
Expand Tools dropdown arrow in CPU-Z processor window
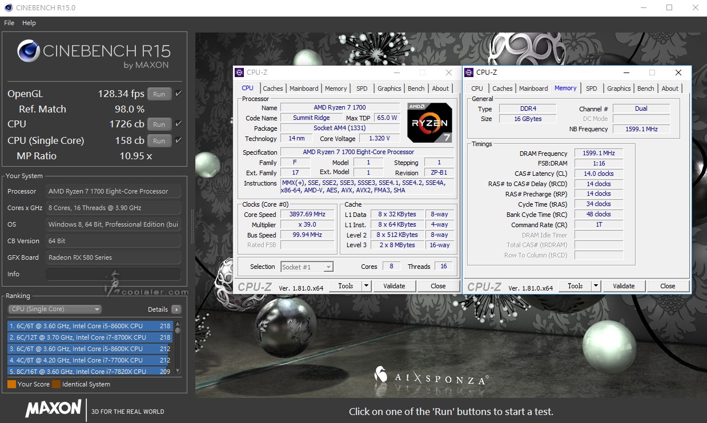(x=366, y=286)
